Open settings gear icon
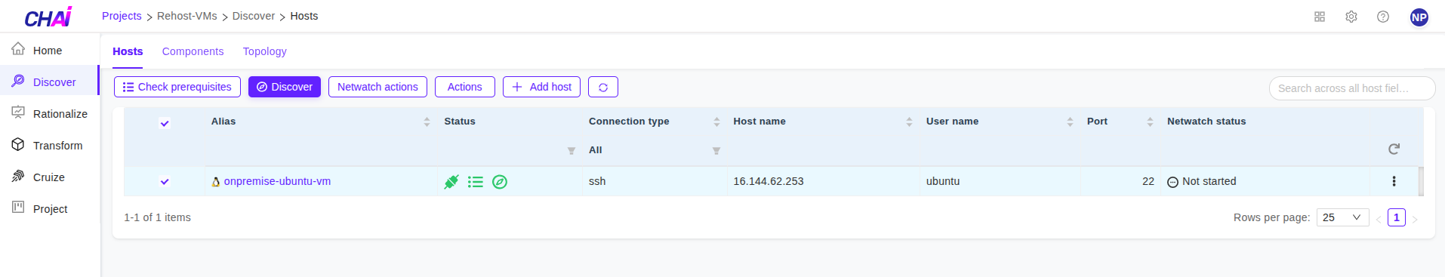The image size is (1445, 277). [1351, 17]
